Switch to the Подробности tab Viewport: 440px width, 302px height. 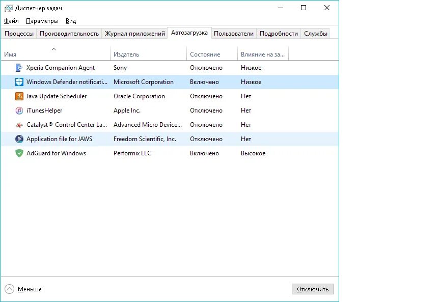pyautogui.click(x=279, y=34)
